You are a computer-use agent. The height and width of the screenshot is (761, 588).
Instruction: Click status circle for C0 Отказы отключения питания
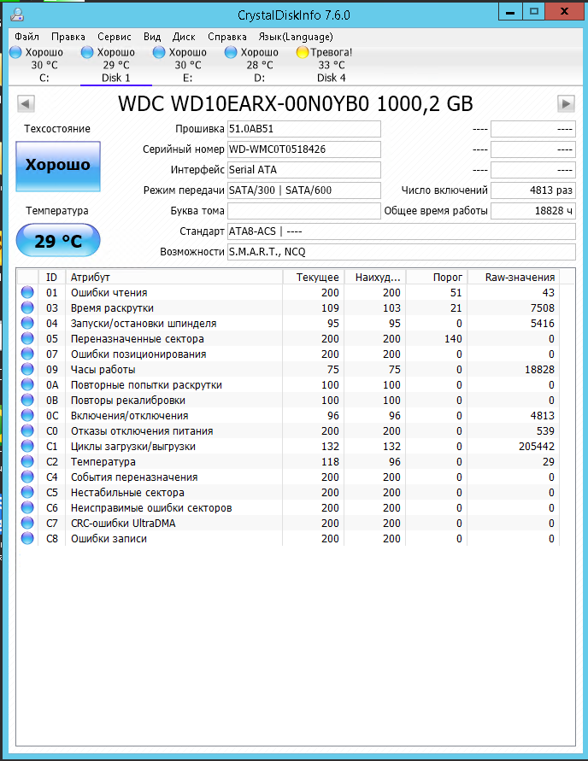[27, 430]
